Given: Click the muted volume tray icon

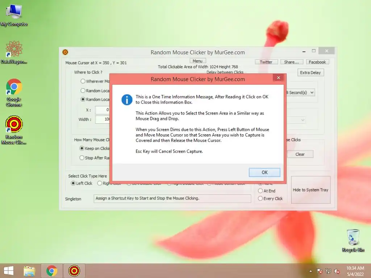Looking at the screenshot, I should coord(337,271).
